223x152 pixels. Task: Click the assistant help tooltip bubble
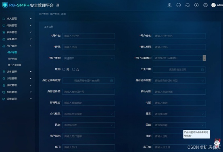pyautogui.click(x=196, y=134)
